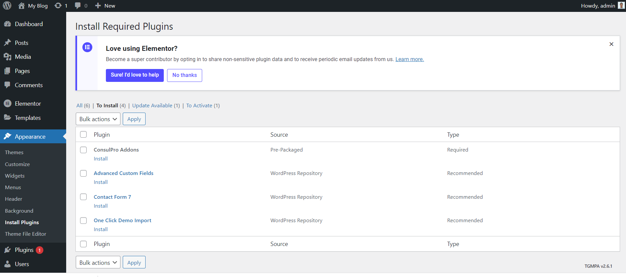
Task: Click the WordPress logo icon
Action: (7, 6)
